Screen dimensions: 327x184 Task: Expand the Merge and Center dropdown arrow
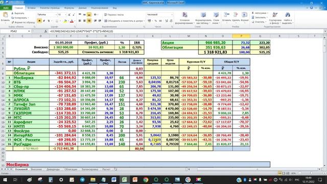144,21
